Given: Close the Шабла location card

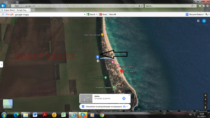Looking at the screenshot, I should click(129, 95).
